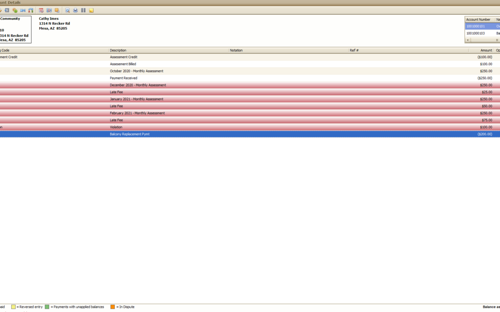Screen dimensions: 500x312
Task: Click the printer icon in toolbar
Action: pyautogui.click(x=75, y=10)
